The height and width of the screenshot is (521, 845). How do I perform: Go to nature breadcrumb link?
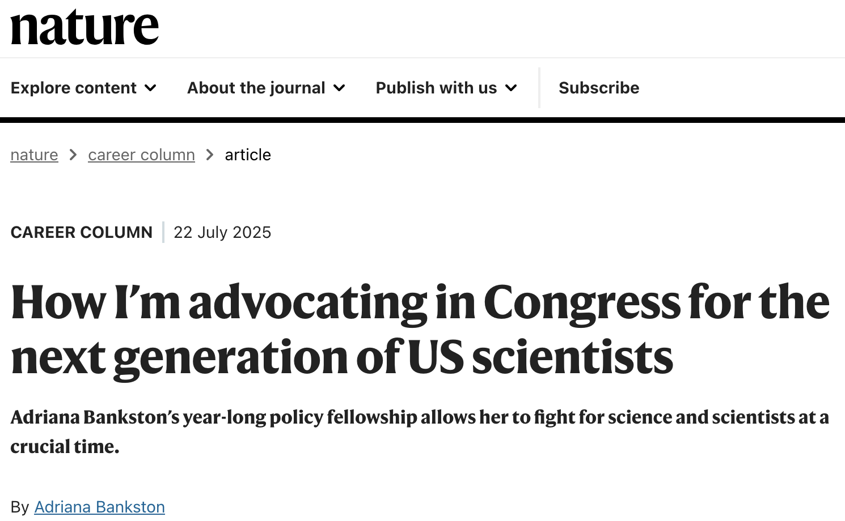pyautogui.click(x=34, y=155)
